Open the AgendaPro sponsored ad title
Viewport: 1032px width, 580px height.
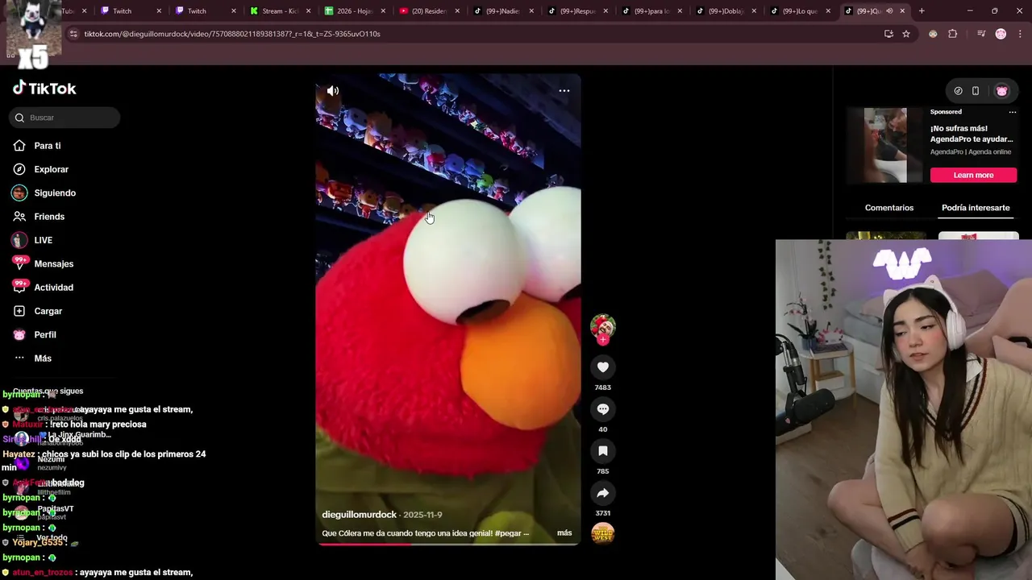pos(972,134)
